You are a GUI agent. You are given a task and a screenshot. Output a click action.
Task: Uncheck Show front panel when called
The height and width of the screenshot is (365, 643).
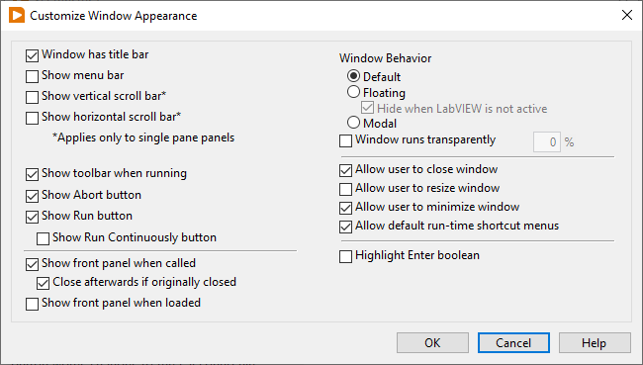tap(32, 264)
